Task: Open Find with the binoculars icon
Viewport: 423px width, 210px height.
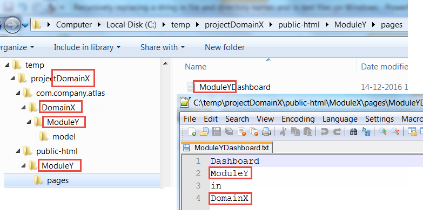Action: [353, 131]
